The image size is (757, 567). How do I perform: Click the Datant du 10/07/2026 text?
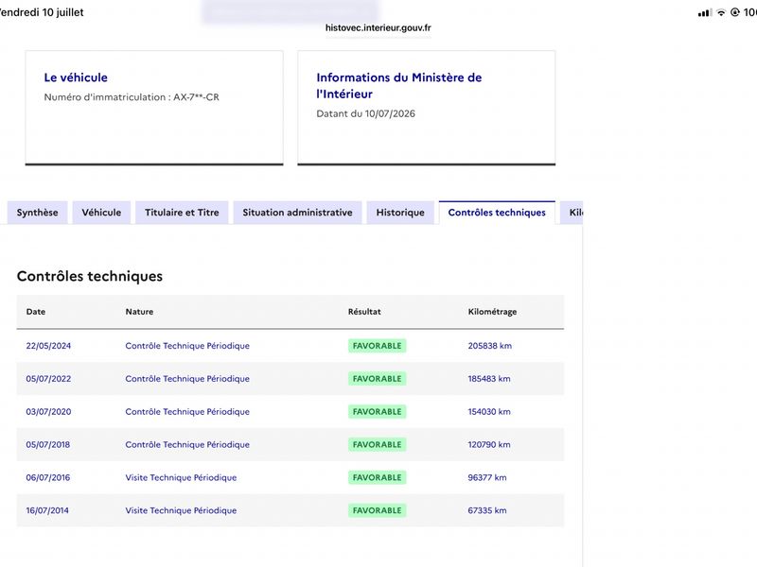click(365, 113)
